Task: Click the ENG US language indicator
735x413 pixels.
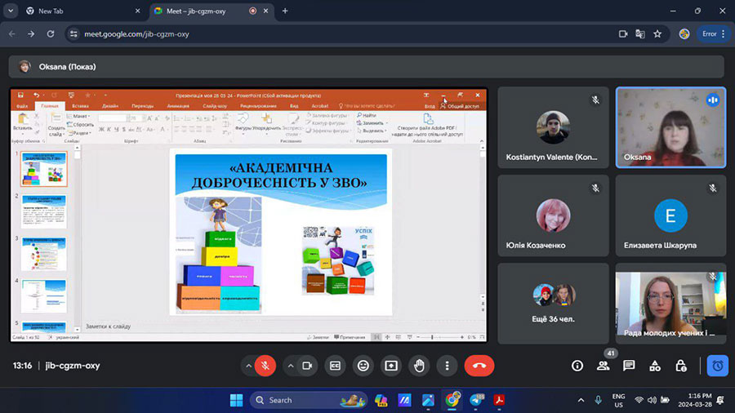Action: click(x=618, y=401)
